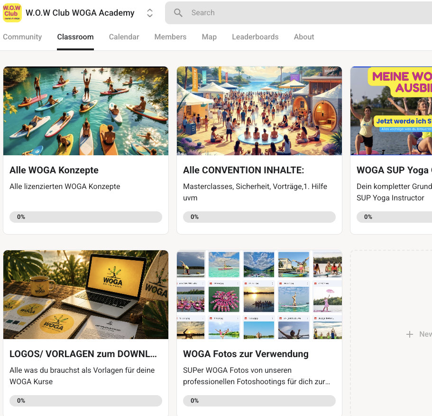Click the Alle WOGA Konzepte 0% progress bar
Screen dimensions: 432x416
coord(86,217)
